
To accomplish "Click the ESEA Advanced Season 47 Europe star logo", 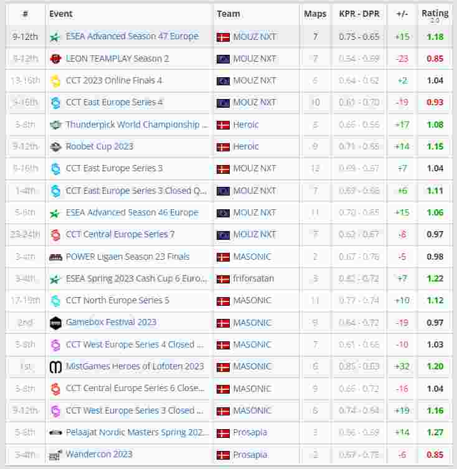I will [55, 37].
